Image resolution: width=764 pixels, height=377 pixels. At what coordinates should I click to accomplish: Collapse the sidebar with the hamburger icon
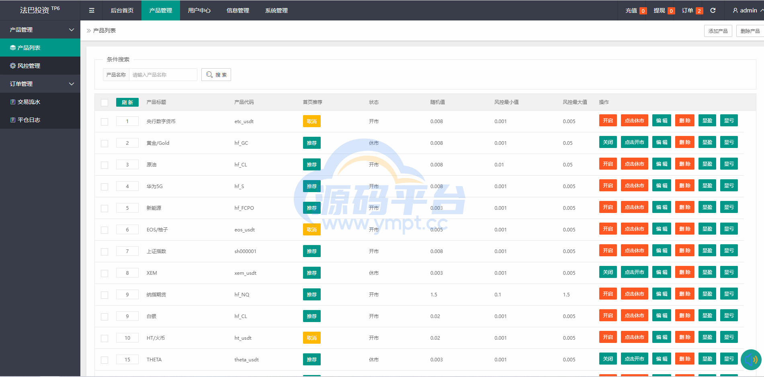click(92, 10)
